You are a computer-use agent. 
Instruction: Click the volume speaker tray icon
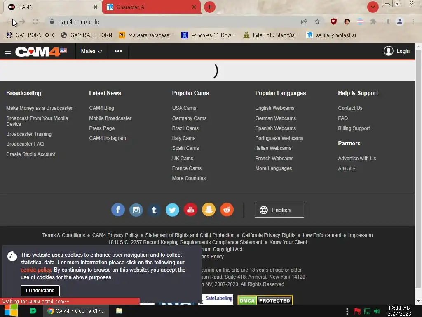[x=377, y=311]
